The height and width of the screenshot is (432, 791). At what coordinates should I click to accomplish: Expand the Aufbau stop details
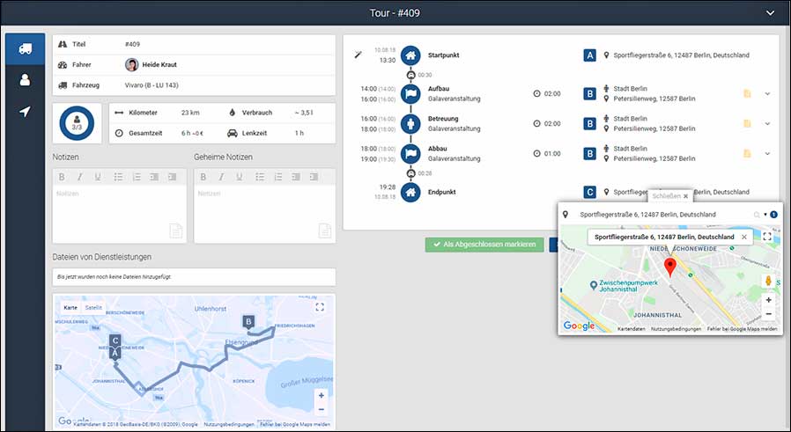767,94
